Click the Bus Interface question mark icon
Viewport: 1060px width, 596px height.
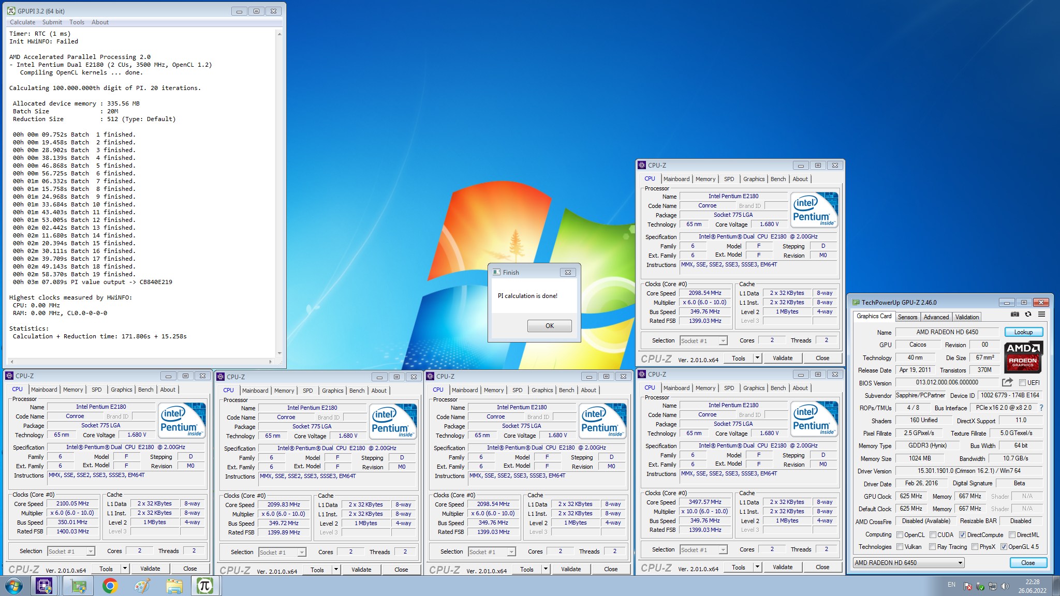1041,408
